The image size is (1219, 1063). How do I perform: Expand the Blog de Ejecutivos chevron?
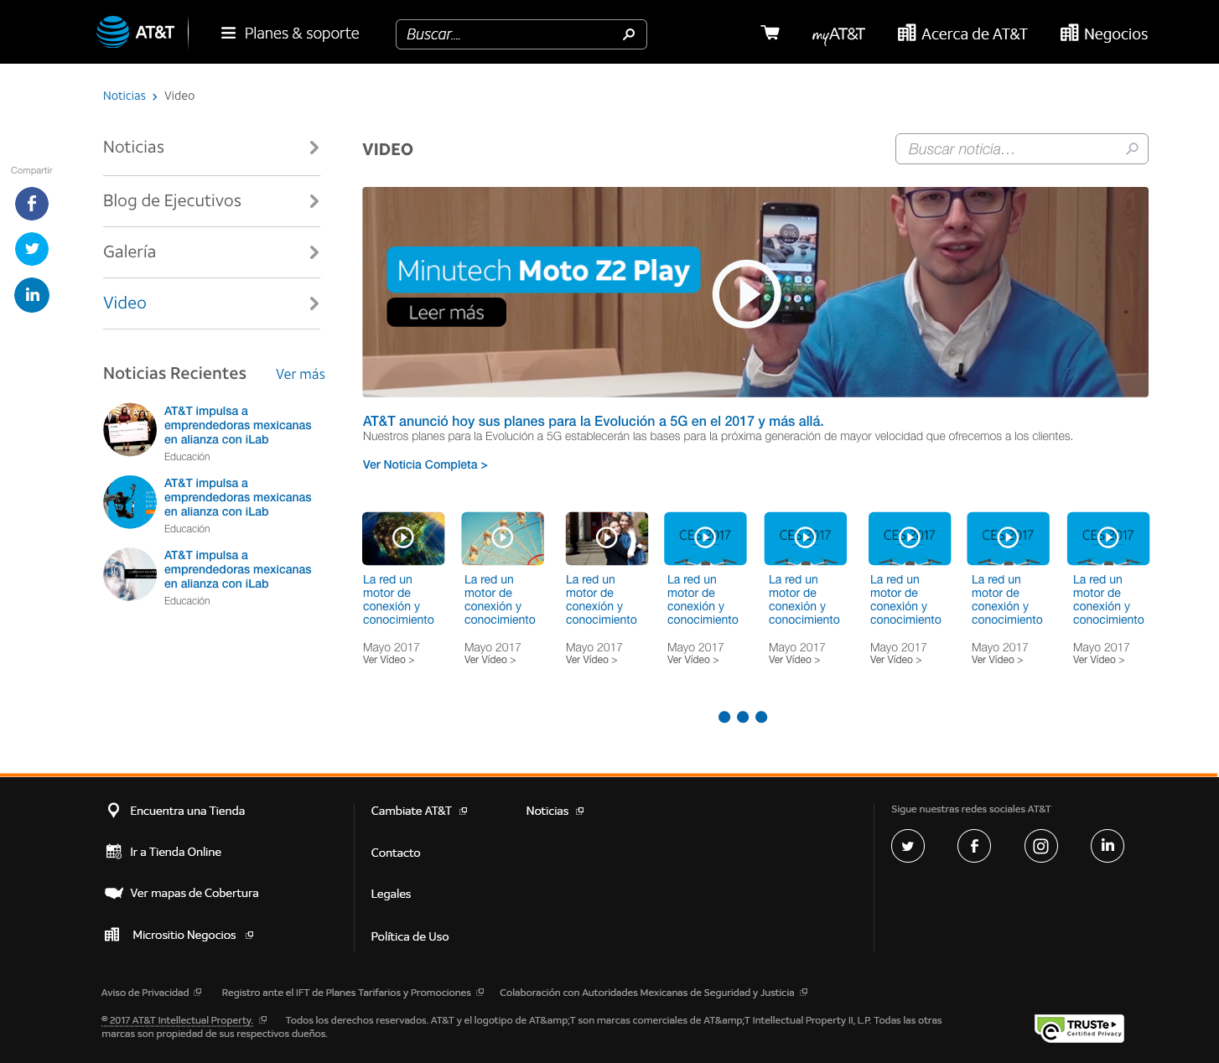pyautogui.click(x=314, y=201)
